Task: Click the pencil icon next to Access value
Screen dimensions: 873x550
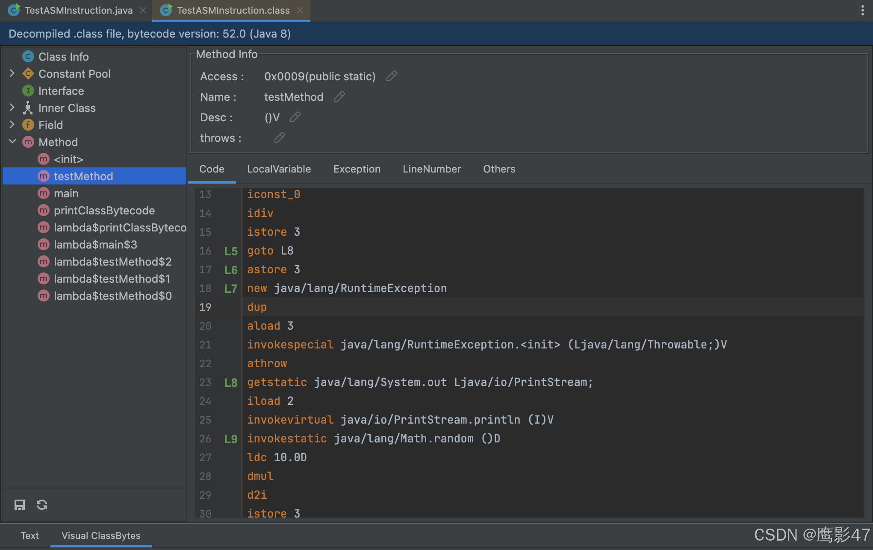Action: pyautogui.click(x=391, y=76)
